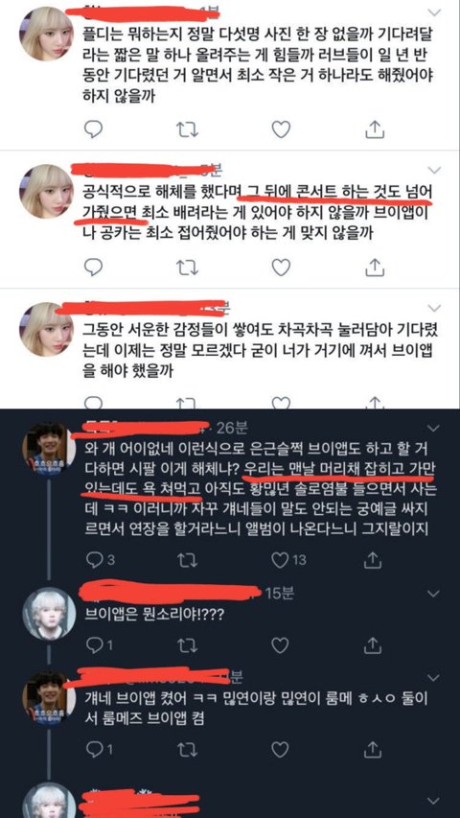This screenshot has height=818, width=460.
Task: Share the 브이앱은 뭔소리야 tweet
Action: pyautogui.click(x=374, y=645)
